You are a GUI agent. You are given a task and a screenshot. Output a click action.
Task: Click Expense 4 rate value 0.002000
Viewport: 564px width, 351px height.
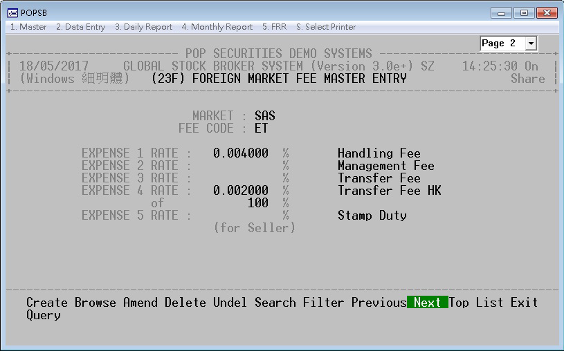coord(241,191)
